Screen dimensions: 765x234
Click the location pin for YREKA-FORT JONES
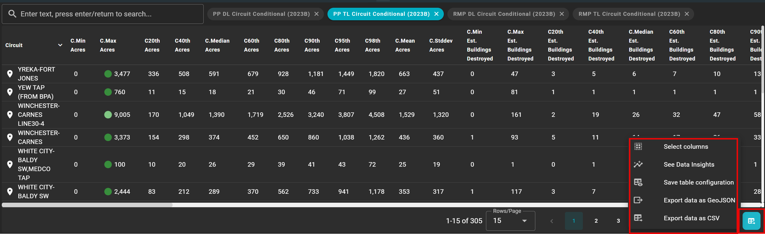click(x=10, y=74)
